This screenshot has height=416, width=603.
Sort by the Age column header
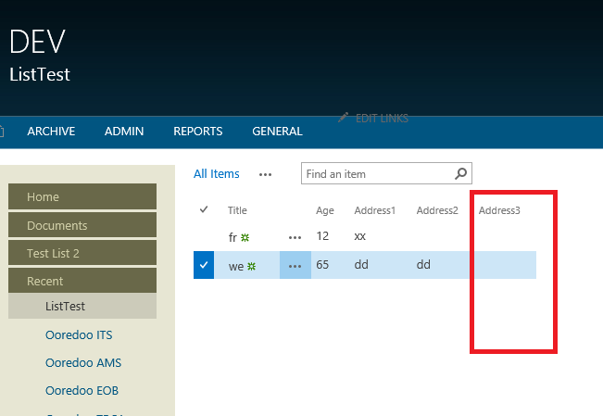coord(325,210)
